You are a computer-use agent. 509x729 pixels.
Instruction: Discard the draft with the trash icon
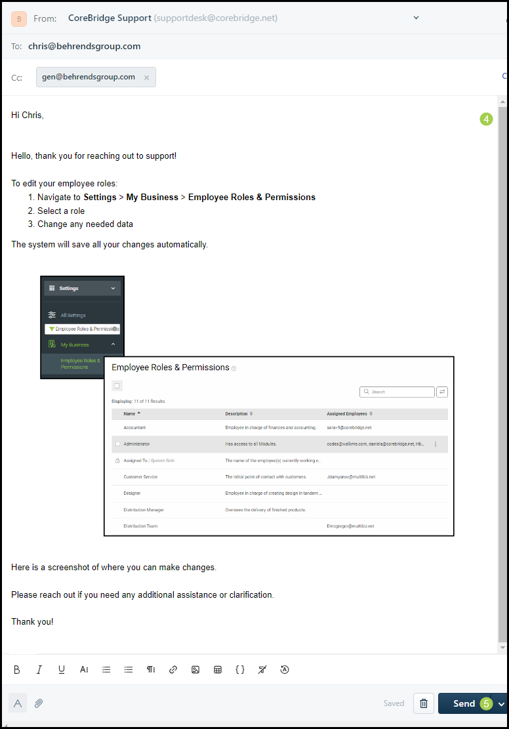(x=424, y=703)
